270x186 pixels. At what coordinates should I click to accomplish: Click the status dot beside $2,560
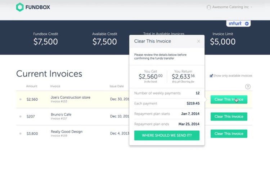[20, 99]
